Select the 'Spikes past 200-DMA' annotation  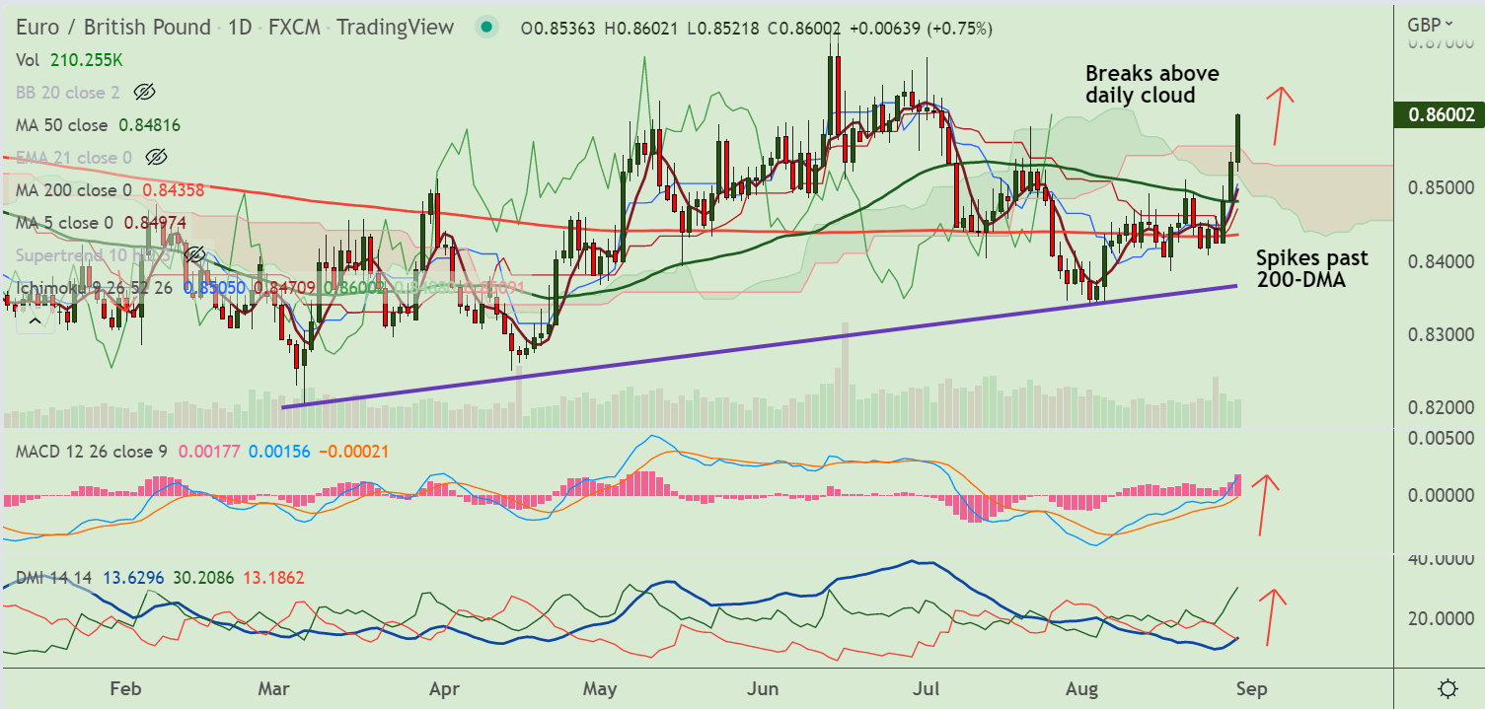[1312, 268]
